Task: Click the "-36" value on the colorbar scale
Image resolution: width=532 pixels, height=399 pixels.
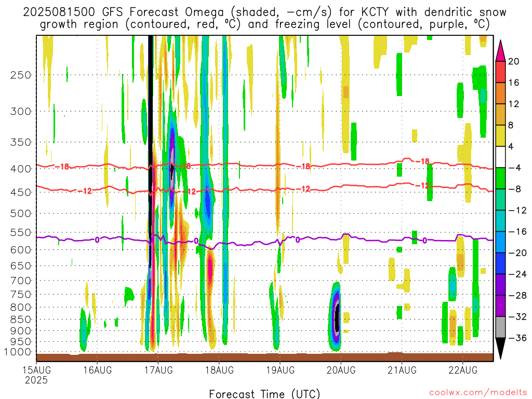Action: [x=517, y=338]
